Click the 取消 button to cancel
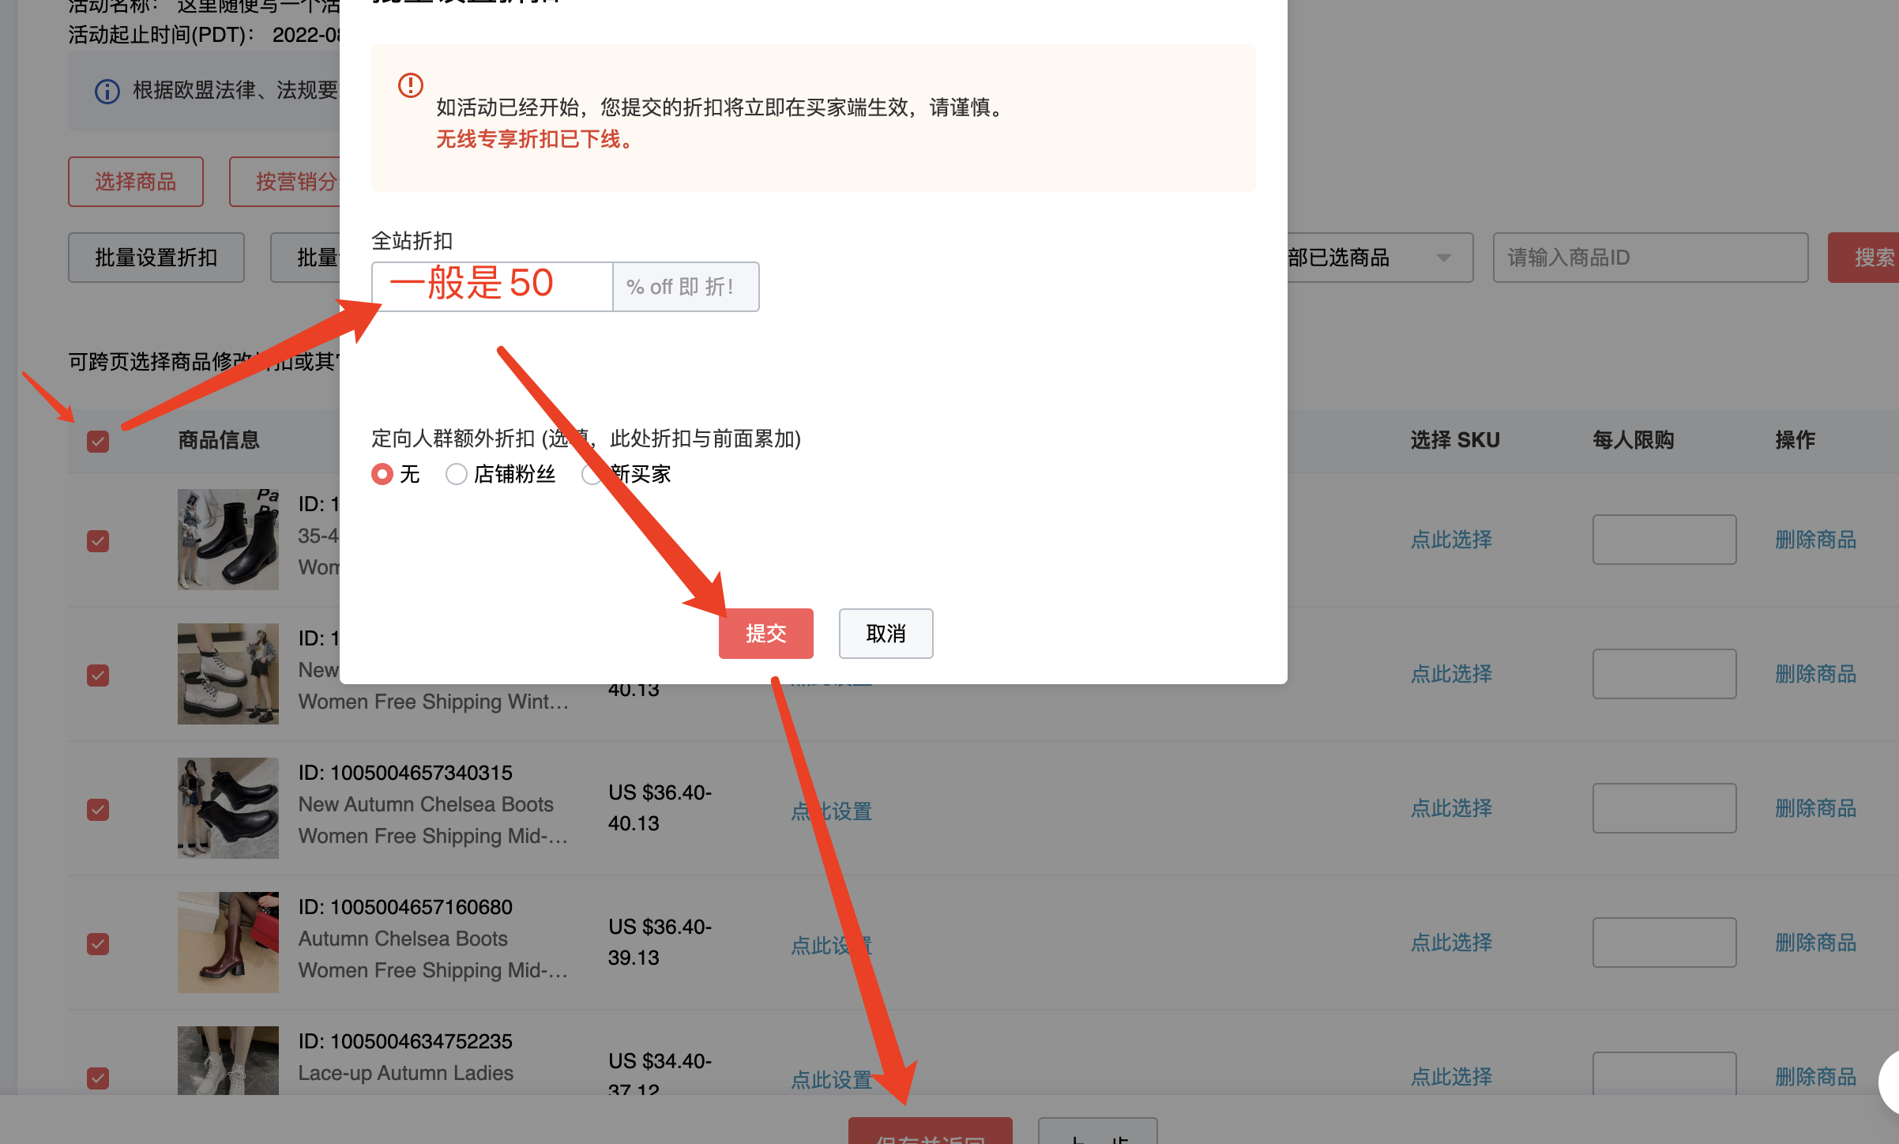 point(886,633)
